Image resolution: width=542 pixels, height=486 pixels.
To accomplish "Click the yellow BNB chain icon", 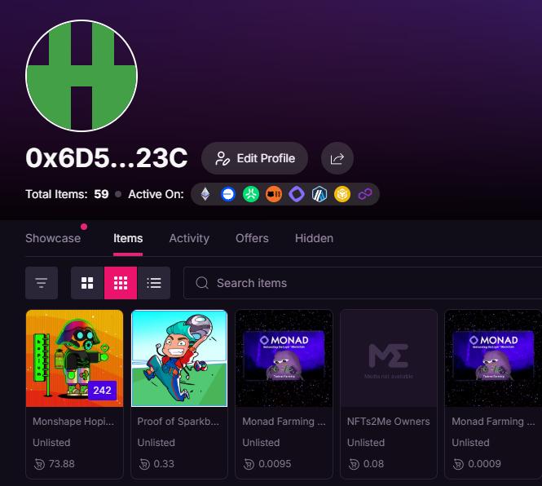I will click(342, 194).
